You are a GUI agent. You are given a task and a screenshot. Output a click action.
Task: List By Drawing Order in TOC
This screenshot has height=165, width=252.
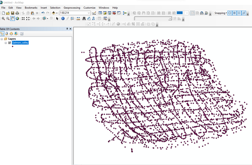point(2,34)
